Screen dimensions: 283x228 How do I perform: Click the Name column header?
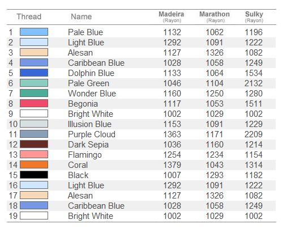click(x=82, y=16)
